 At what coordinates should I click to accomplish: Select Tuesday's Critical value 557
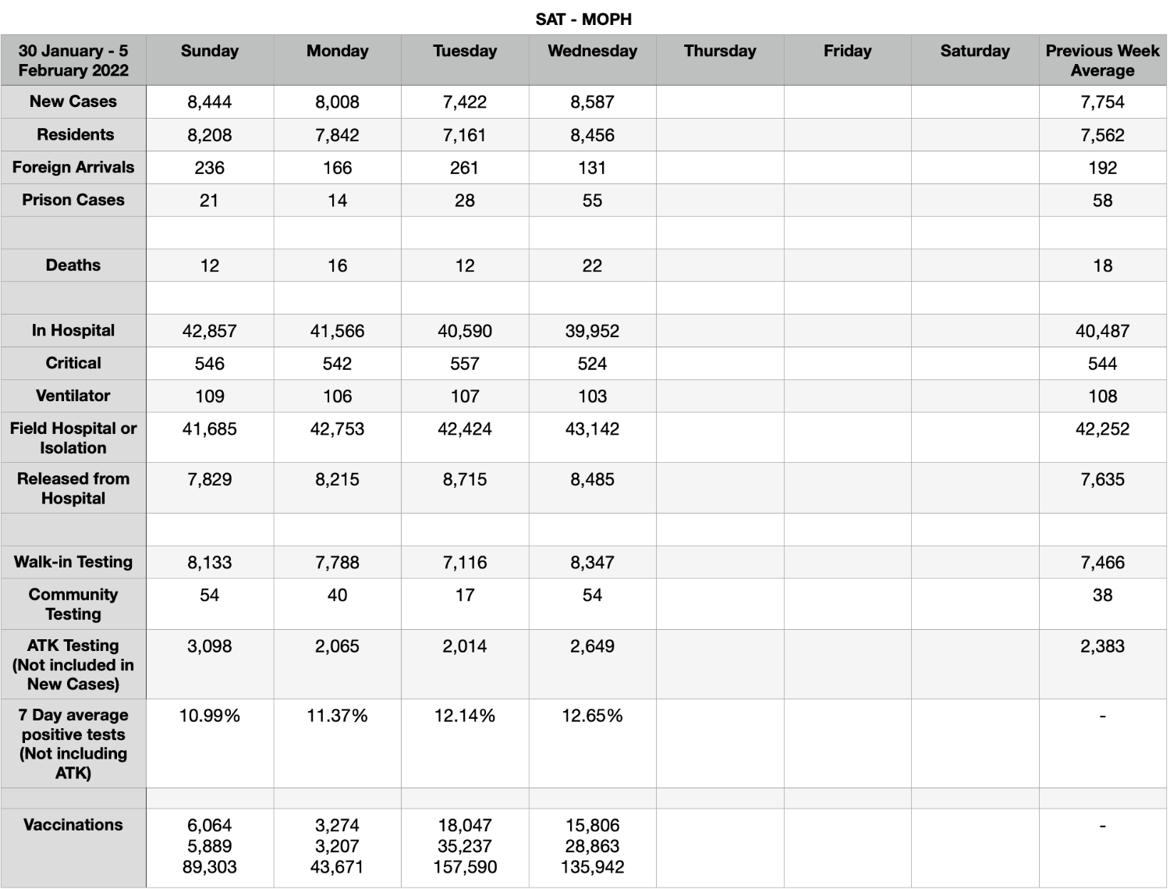(x=465, y=364)
